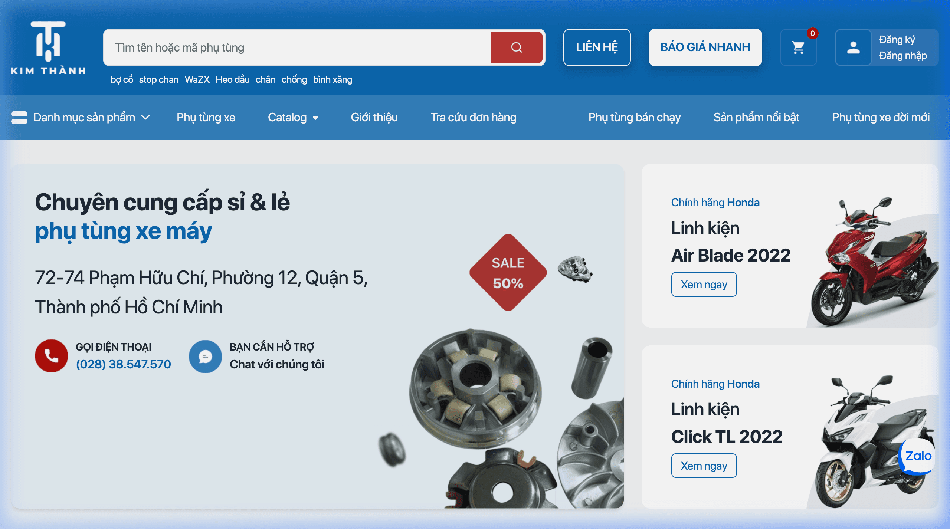Open the shopping cart icon

tap(798, 47)
